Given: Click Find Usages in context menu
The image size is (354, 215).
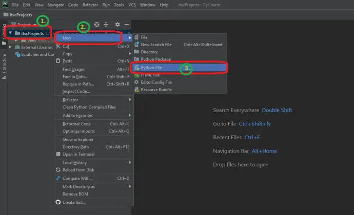Looking at the screenshot, I should click(73, 69).
